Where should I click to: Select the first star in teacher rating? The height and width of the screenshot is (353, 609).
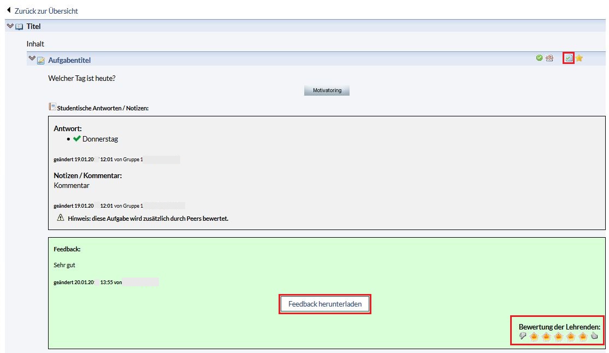pos(534,336)
